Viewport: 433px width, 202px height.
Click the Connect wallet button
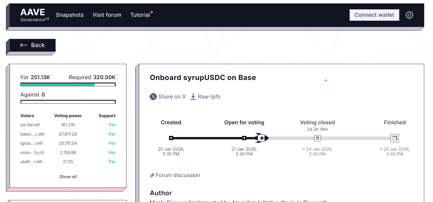(374, 15)
